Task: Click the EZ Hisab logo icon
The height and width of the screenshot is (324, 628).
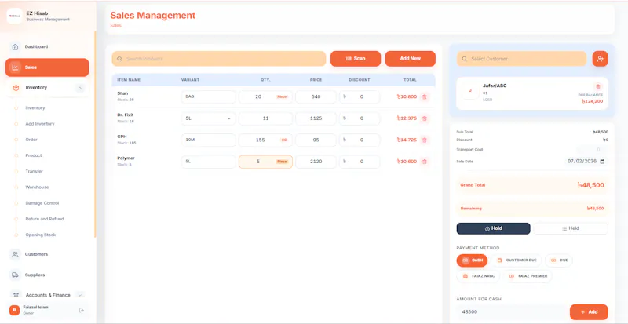Action: point(14,16)
